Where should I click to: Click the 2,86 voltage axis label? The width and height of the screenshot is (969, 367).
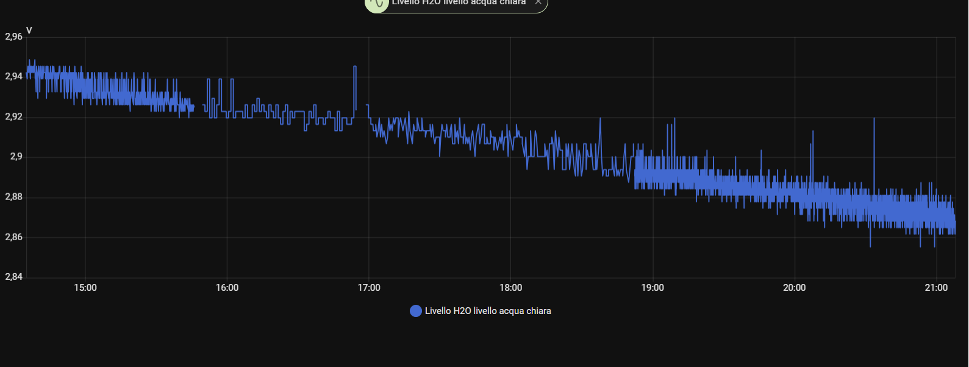(13, 237)
